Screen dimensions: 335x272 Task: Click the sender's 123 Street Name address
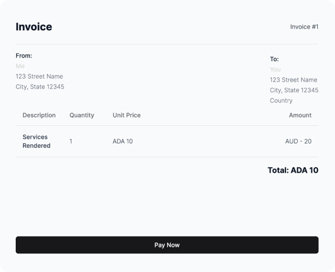(x=39, y=76)
